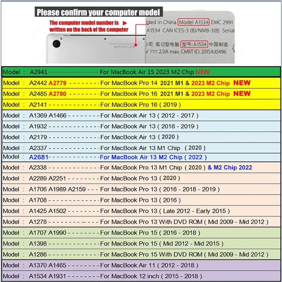Select red model number A2780
The image size is (282, 282).
click(x=58, y=94)
